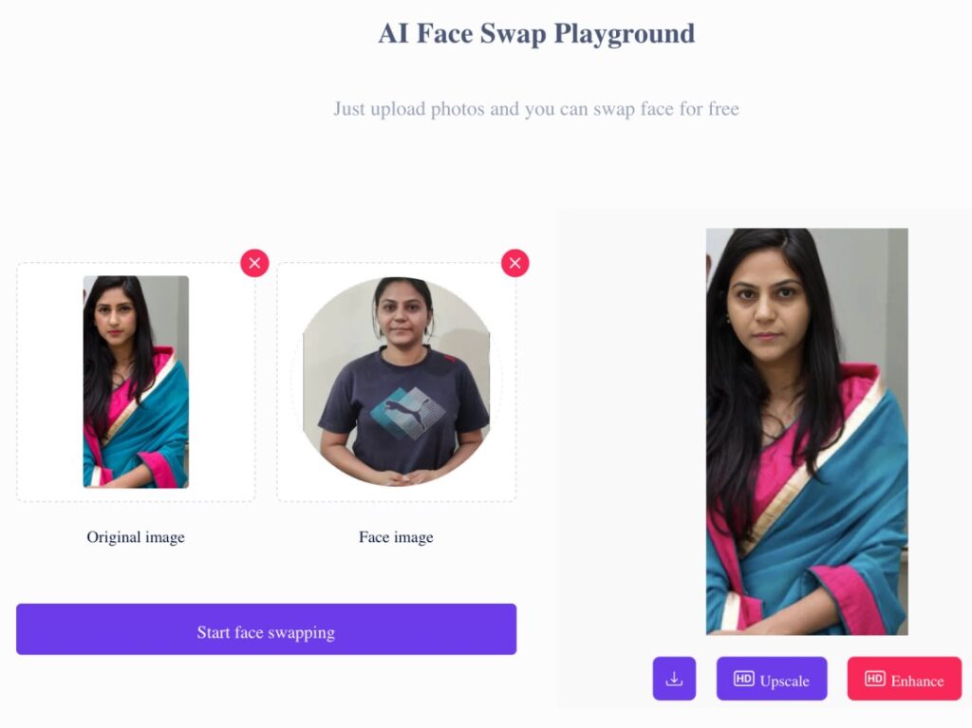The width and height of the screenshot is (972, 728).
Task: Click the Puma logo on the t-shirt
Action: (407, 412)
